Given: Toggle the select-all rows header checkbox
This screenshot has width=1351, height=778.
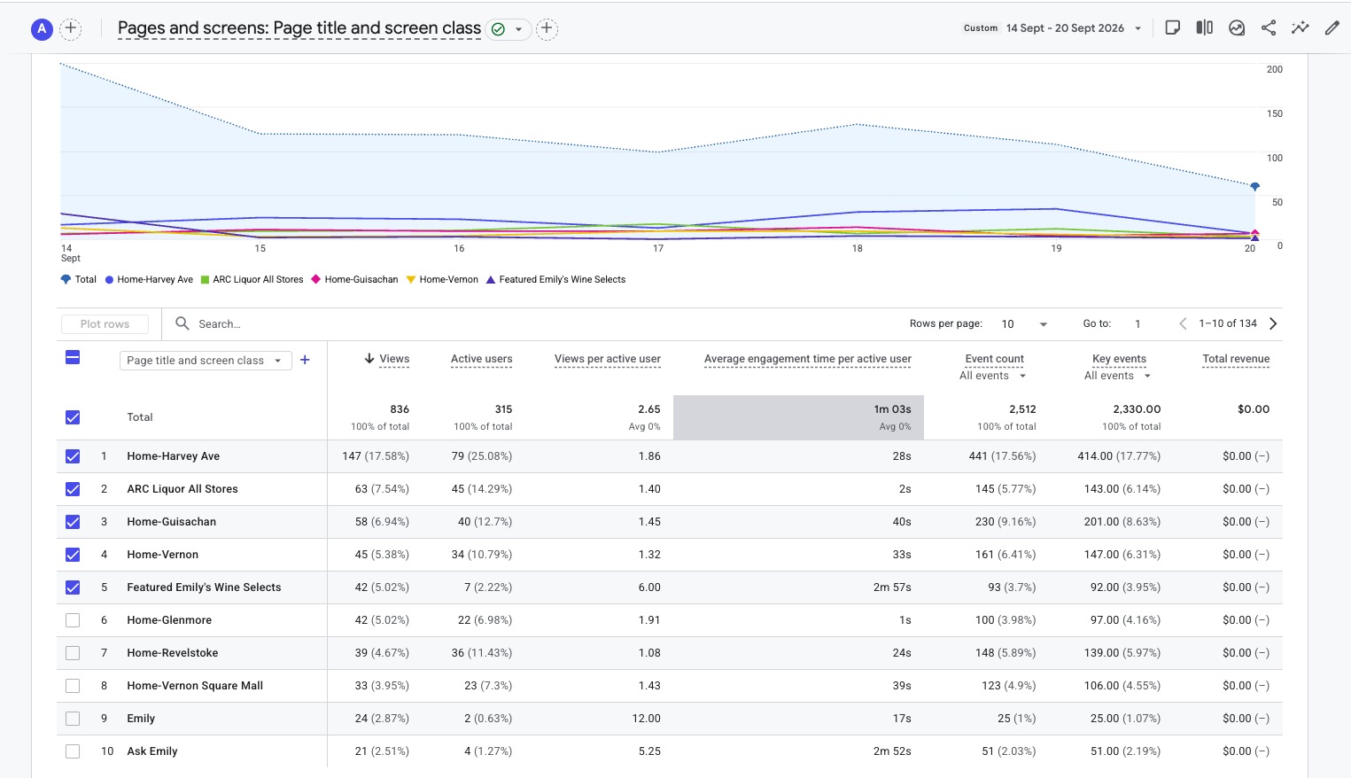Looking at the screenshot, I should coord(73,357).
